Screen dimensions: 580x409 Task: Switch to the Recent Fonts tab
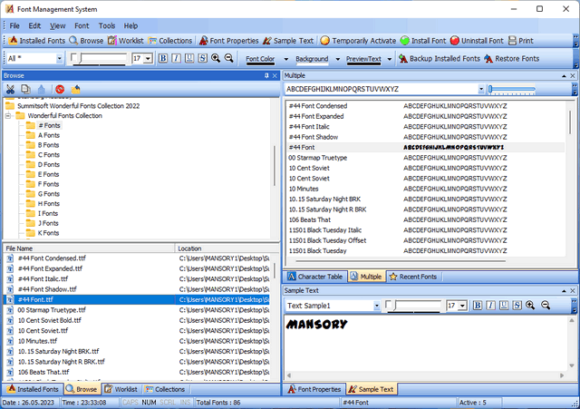[413, 277]
